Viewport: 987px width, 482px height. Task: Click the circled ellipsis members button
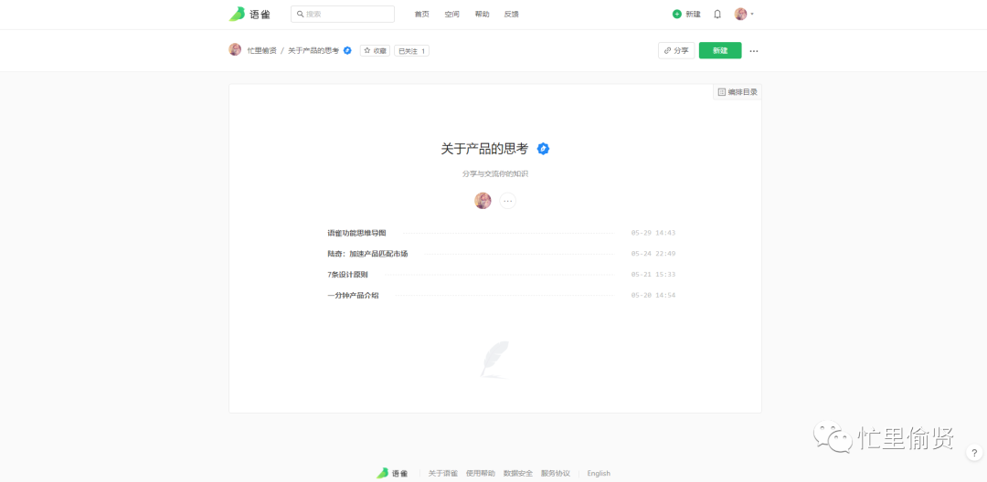tap(508, 201)
